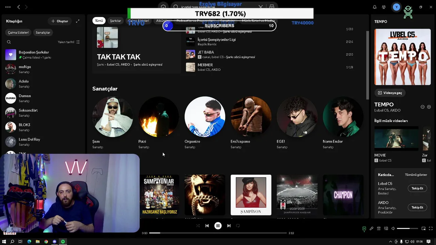Toggle the Now Playing view icon
This screenshot has width=436, height=245.
tap(364, 229)
